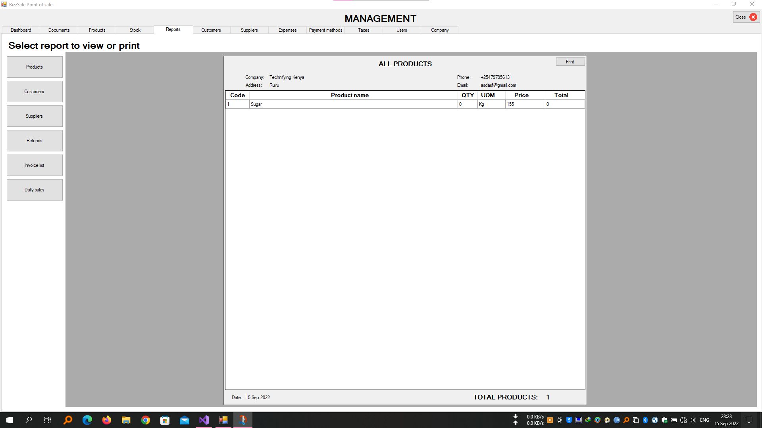The height and width of the screenshot is (428, 762).
Task: Open Windows Security shield tray icon
Action: pyautogui.click(x=664, y=420)
